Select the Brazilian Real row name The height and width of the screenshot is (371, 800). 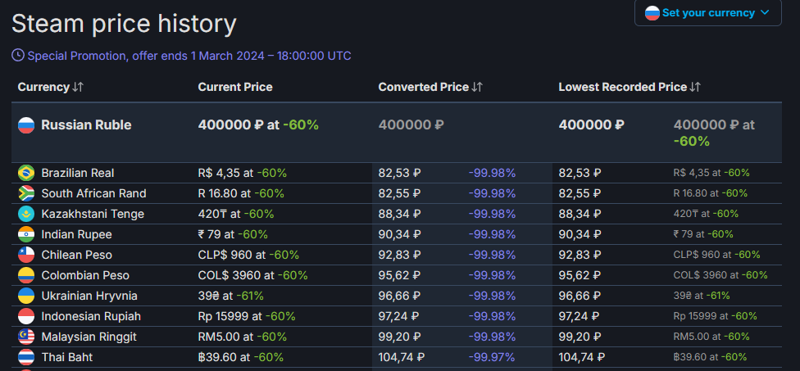[78, 174]
